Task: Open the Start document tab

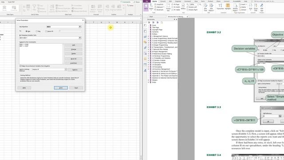Action: (151, 16)
